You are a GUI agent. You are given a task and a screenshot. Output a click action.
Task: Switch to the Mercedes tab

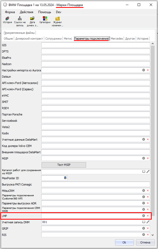point(117,39)
